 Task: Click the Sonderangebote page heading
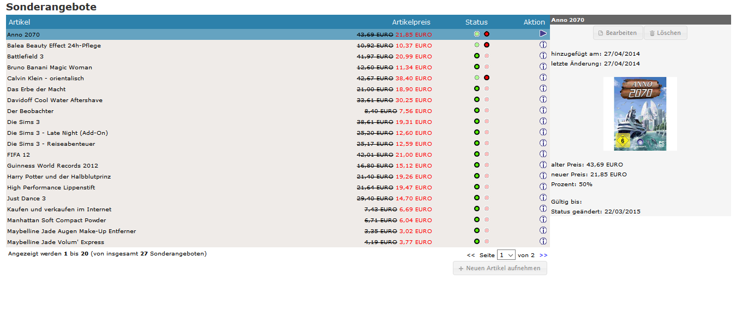[51, 7]
